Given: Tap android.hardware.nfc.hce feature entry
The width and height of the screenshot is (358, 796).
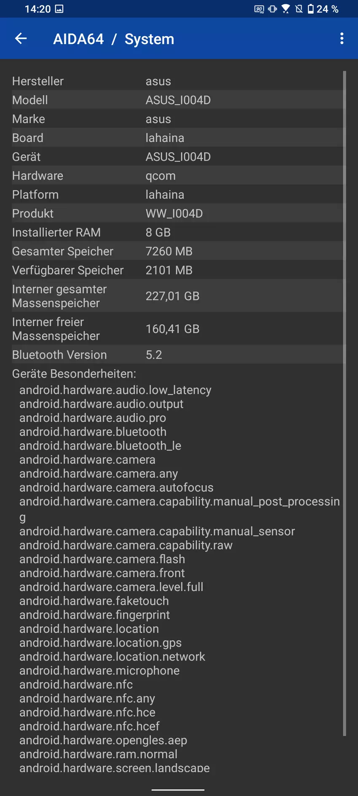Looking at the screenshot, I should coord(87,712).
